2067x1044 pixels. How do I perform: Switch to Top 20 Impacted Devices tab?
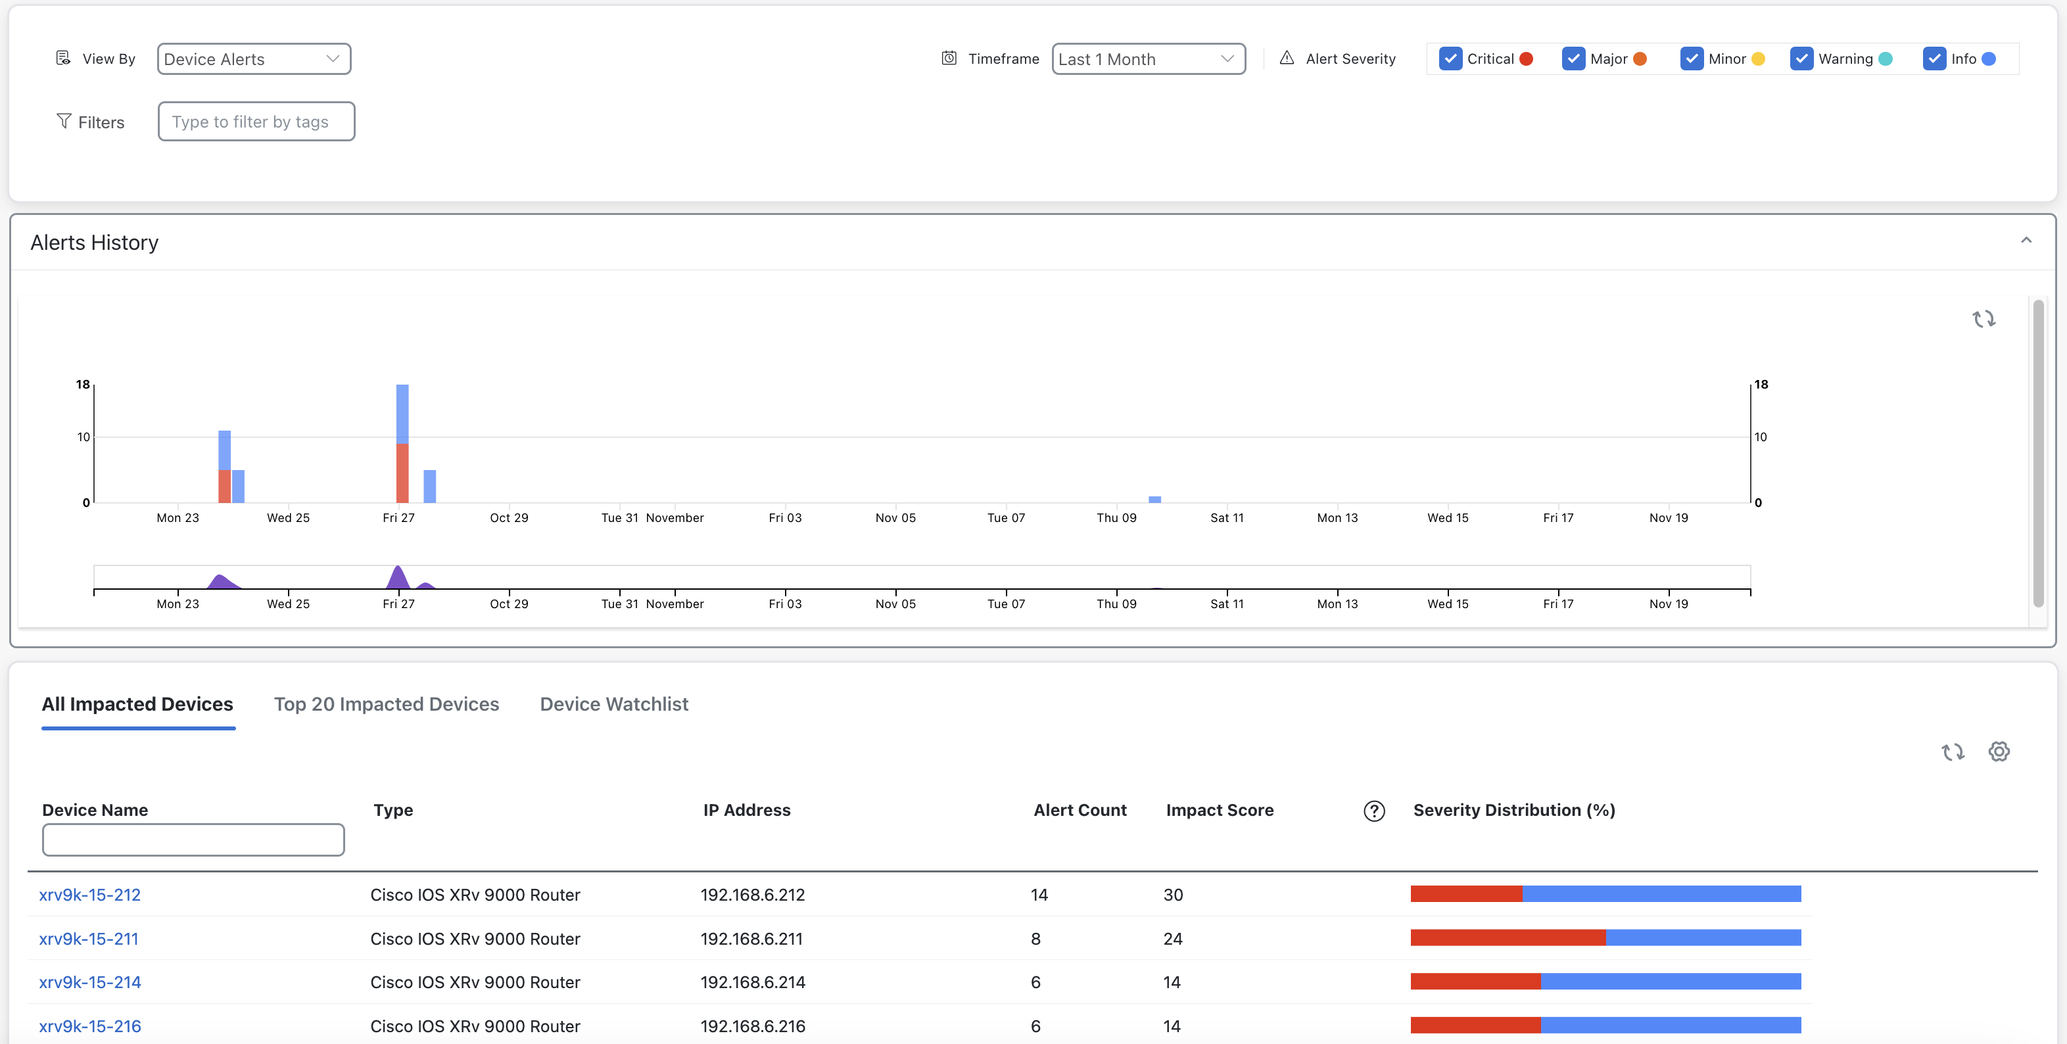pos(386,703)
